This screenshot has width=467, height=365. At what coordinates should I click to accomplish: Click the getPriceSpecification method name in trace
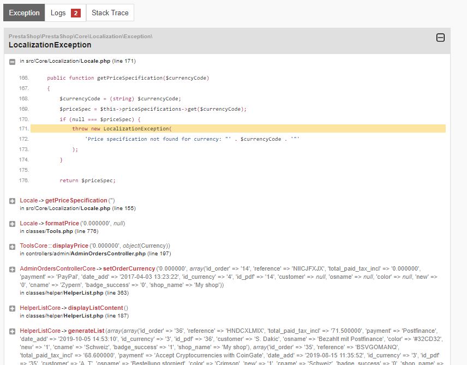(x=76, y=201)
